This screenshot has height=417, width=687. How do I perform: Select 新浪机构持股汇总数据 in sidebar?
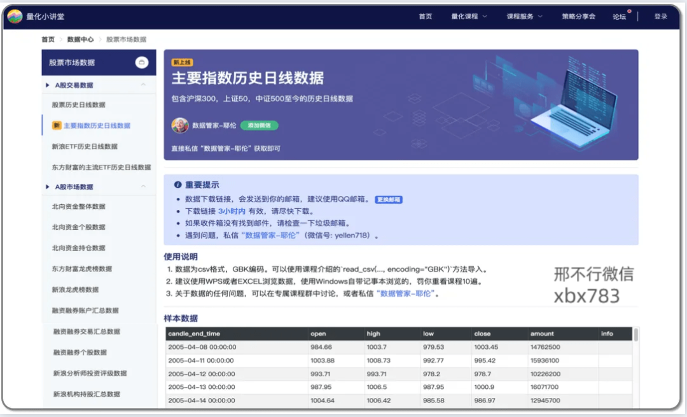point(87,394)
